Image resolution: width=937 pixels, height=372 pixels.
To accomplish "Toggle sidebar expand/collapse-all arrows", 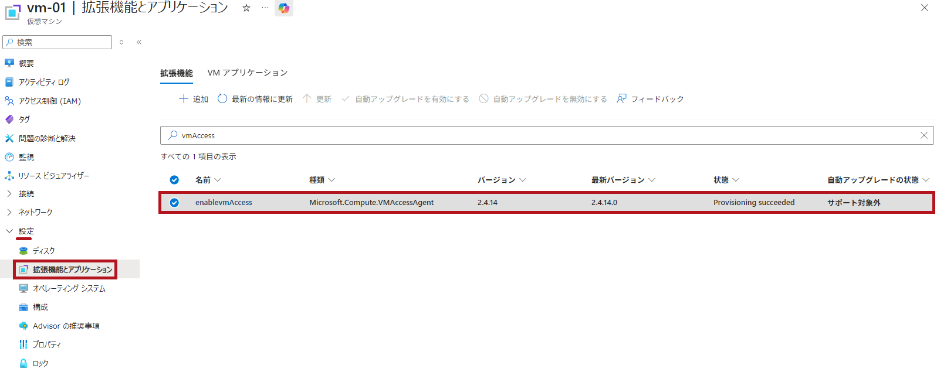I will coord(121,42).
